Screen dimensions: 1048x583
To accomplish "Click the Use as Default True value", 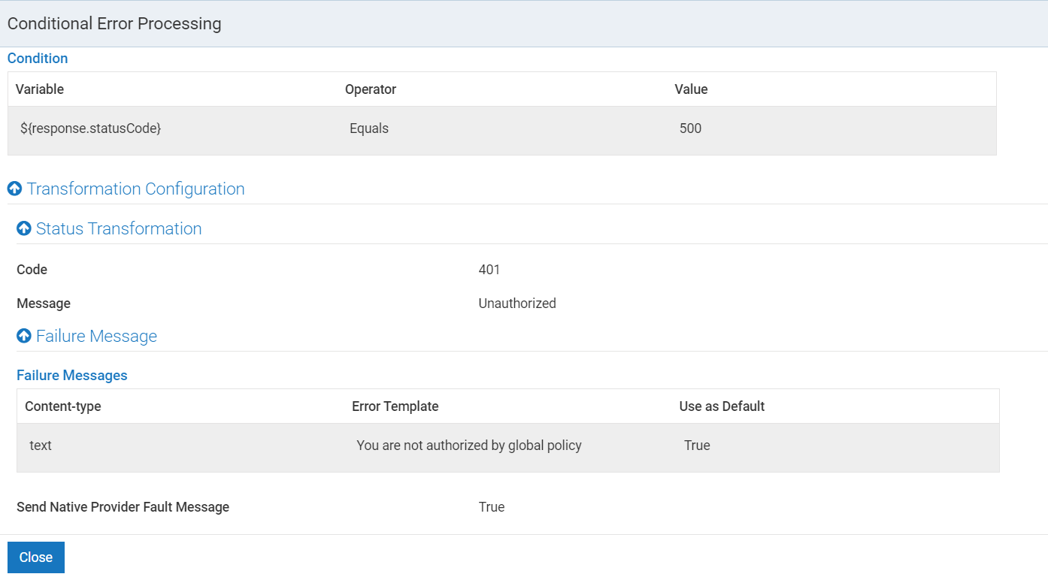I will tap(697, 445).
